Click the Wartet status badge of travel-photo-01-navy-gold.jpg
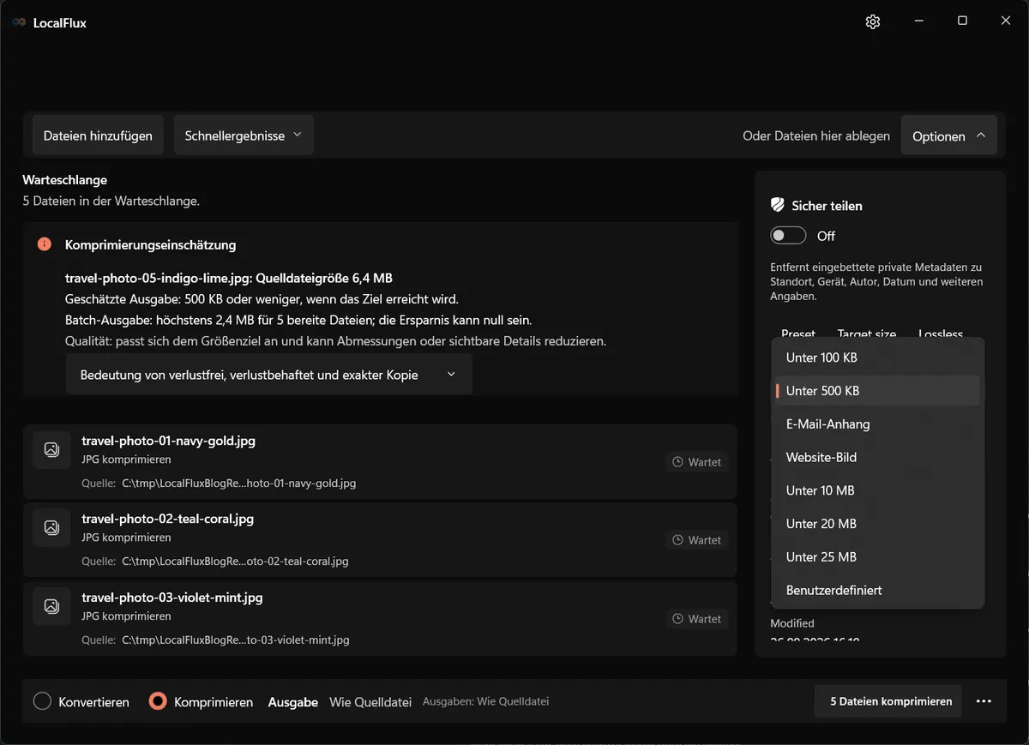This screenshot has width=1029, height=745. point(696,462)
